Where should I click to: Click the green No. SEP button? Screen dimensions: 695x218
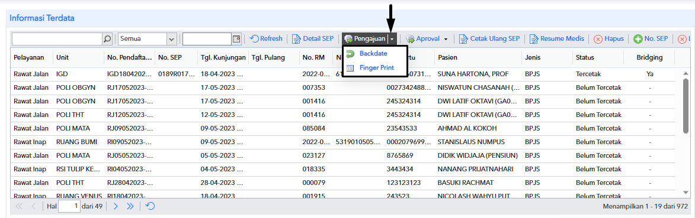click(x=651, y=38)
